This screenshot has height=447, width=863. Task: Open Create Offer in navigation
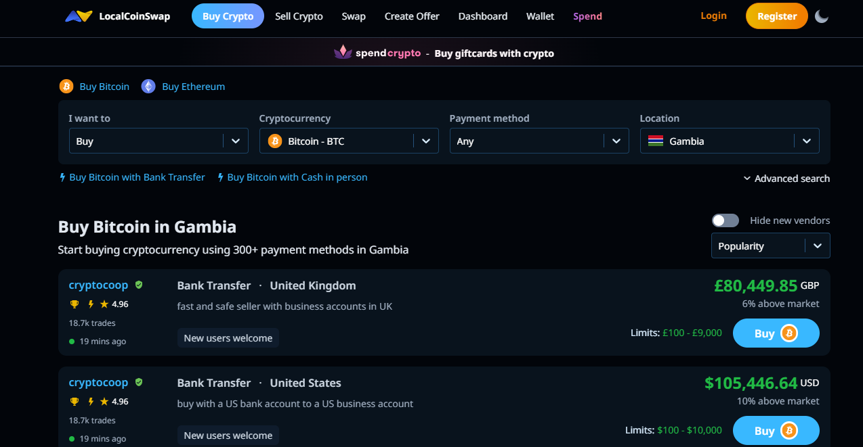click(412, 16)
